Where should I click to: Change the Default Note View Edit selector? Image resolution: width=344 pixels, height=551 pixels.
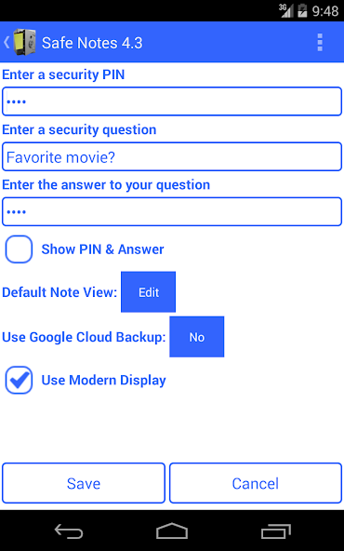tap(149, 291)
